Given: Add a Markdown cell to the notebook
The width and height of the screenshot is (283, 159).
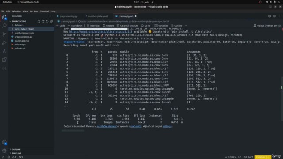Looking at the screenshot, I should (75, 26).
